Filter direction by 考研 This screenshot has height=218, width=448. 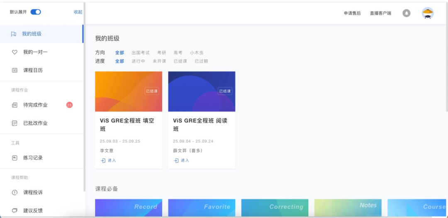coord(161,53)
